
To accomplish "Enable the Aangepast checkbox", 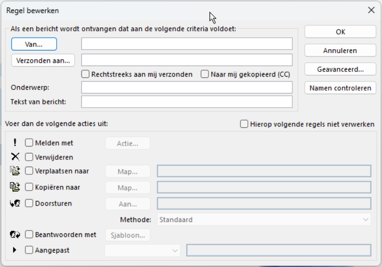I will tap(29, 250).
